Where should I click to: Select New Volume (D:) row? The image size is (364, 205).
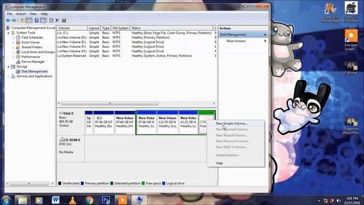tap(137, 38)
